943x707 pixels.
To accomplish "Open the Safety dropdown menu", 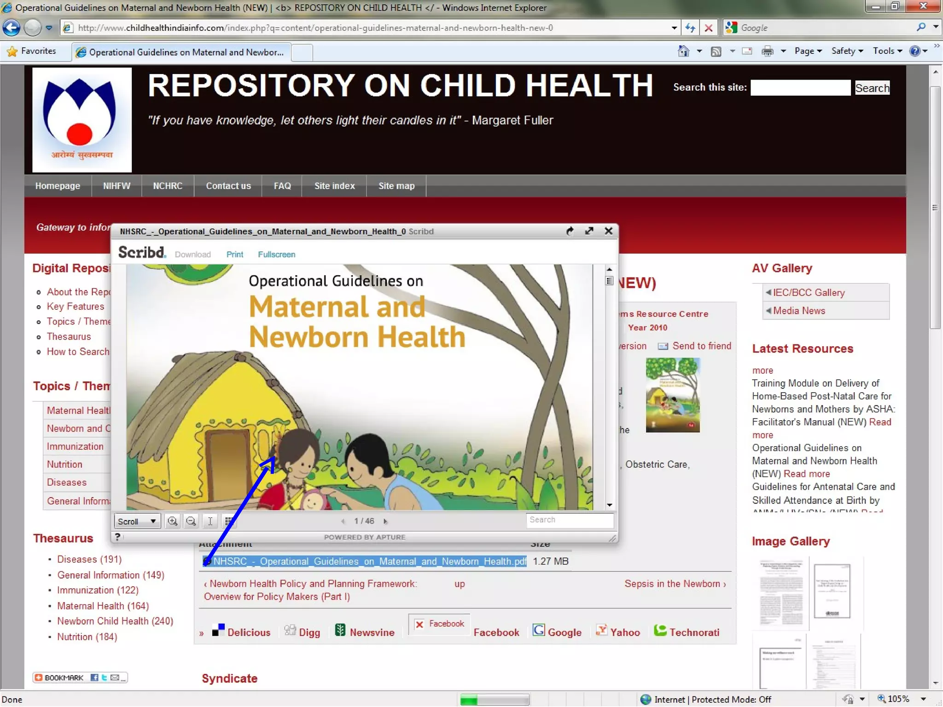I will tap(847, 51).
